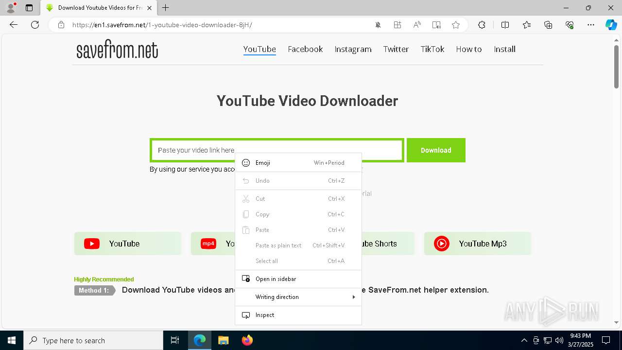
Task: Open Settings and more ellipsis menu
Action: click(591, 25)
